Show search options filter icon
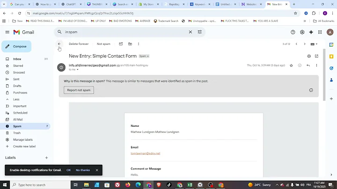This screenshot has height=189, width=337. coord(200,32)
